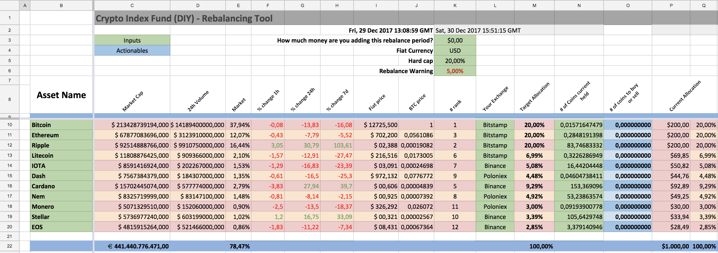Select the Cardano asset name cell
This screenshot has width=718, height=253.
pos(61,186)
